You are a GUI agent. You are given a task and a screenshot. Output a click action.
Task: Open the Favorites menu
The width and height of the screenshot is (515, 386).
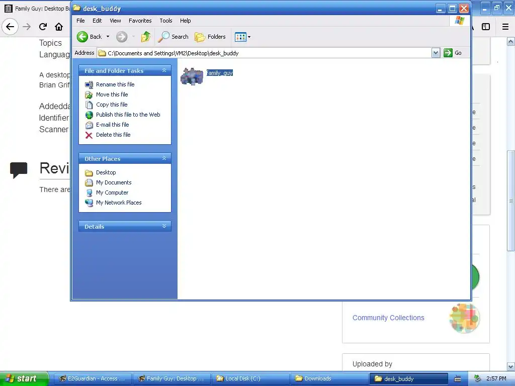pos(140,21)
